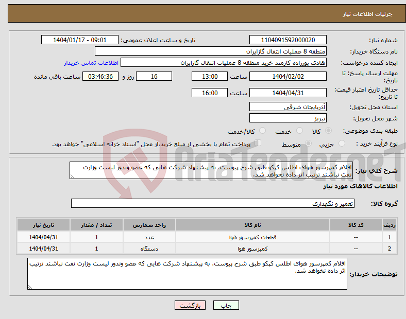This screenshot has width=406, height=319.
Task: Click the unit cell عدد
Action: point(149,237)
